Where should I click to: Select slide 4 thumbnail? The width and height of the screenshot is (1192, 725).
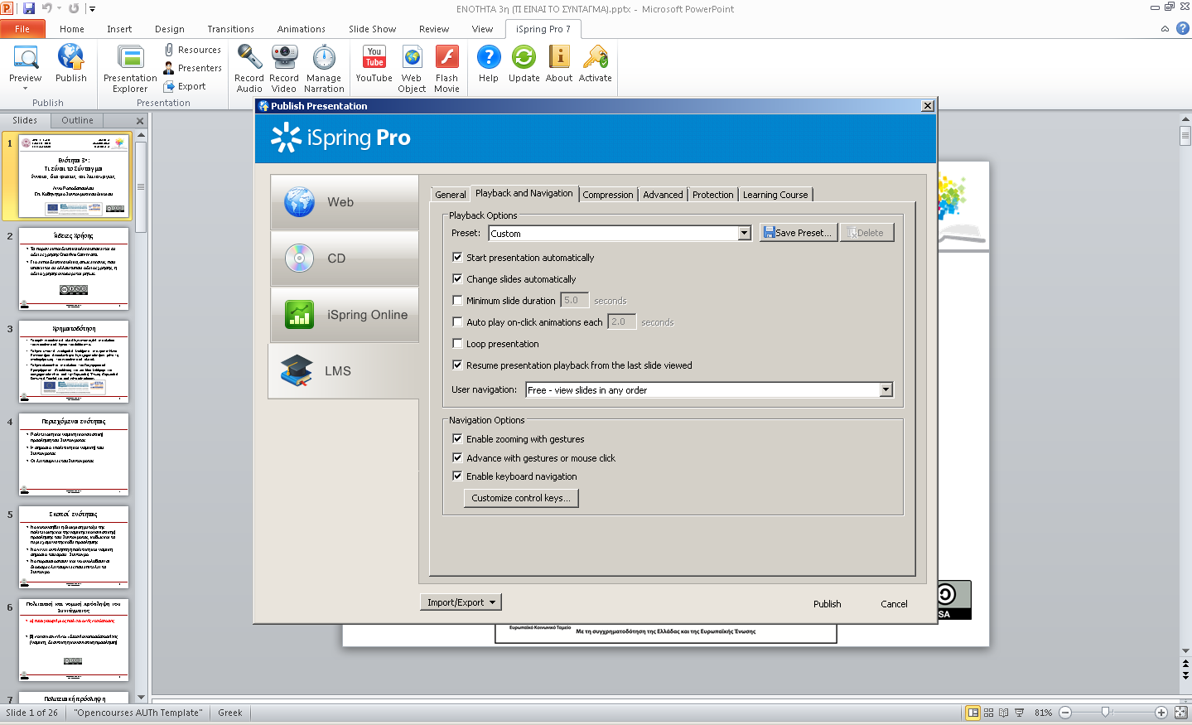[74, 454]
